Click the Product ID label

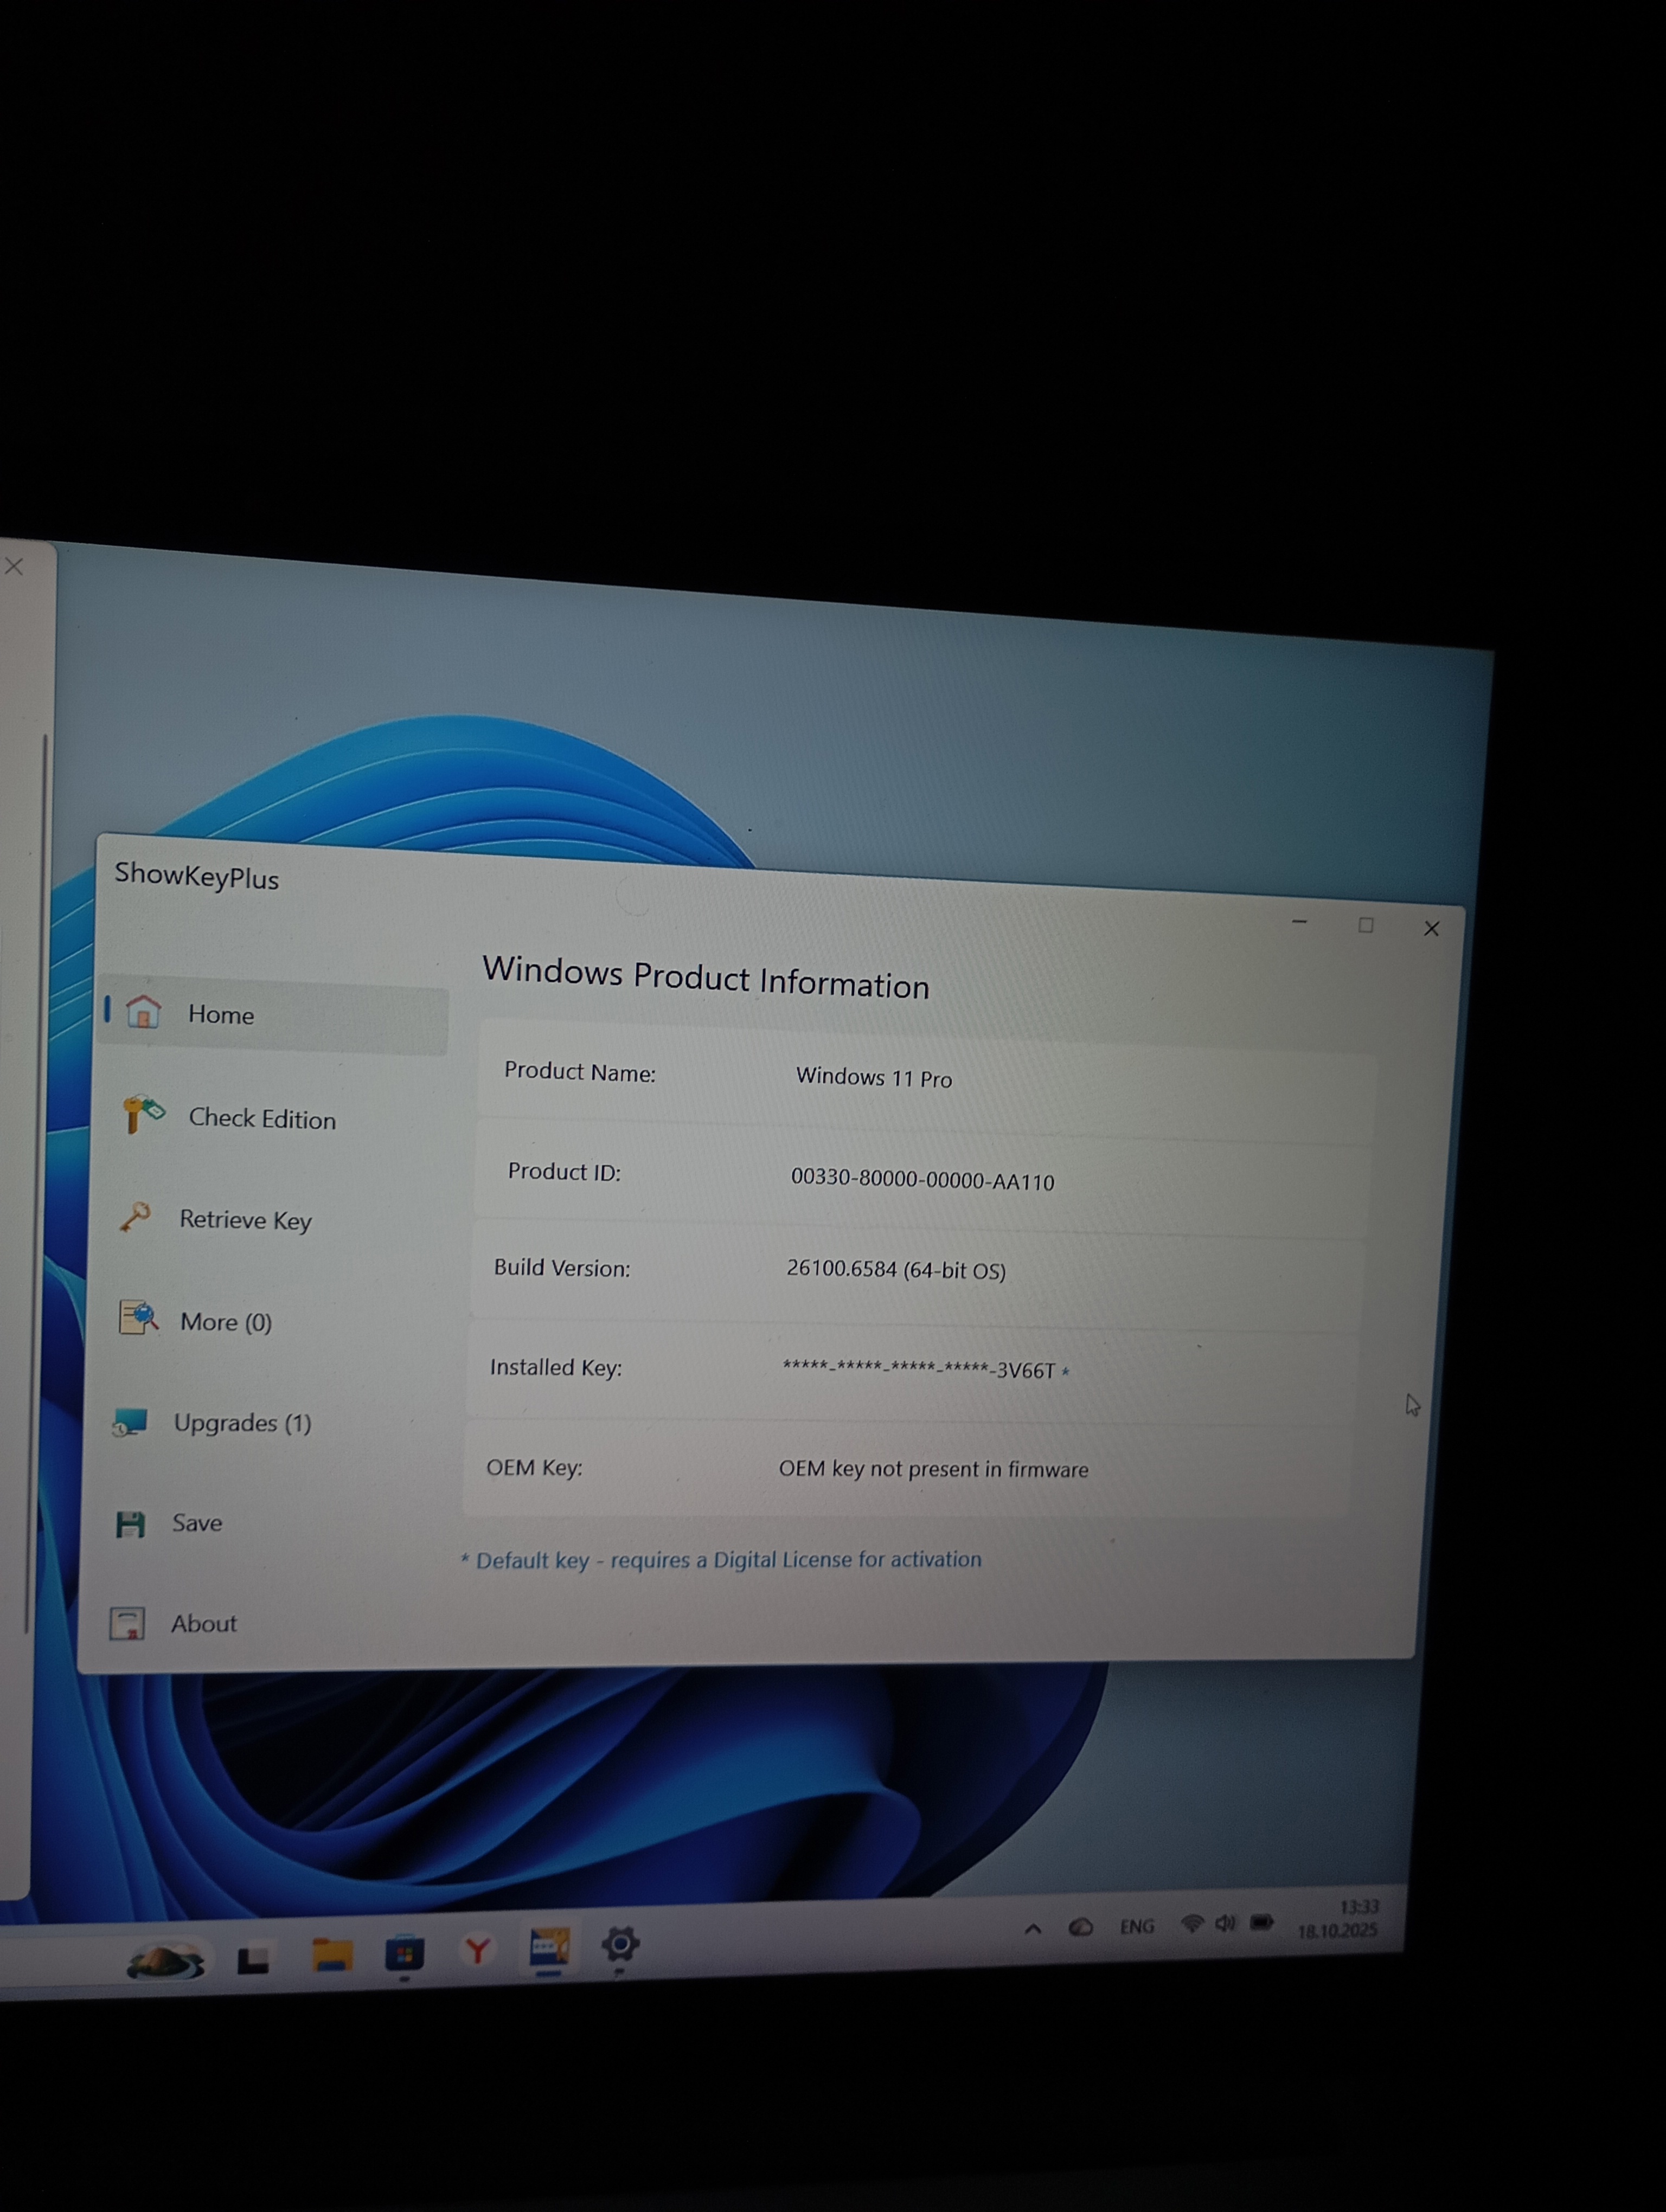pyautogui.click(x=564, y=1171)
